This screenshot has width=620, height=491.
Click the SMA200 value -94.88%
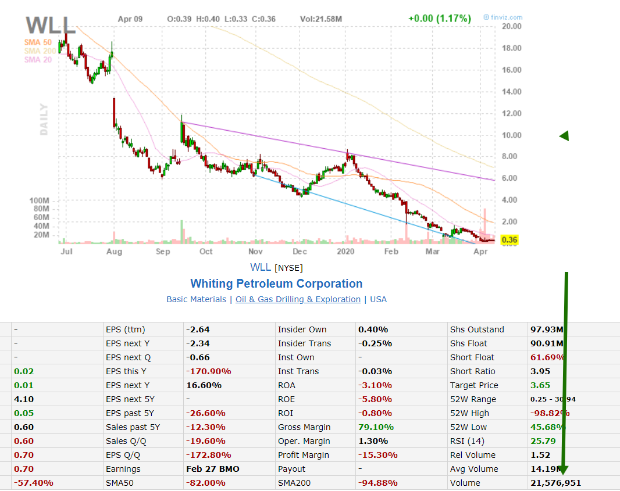point(378,483)
